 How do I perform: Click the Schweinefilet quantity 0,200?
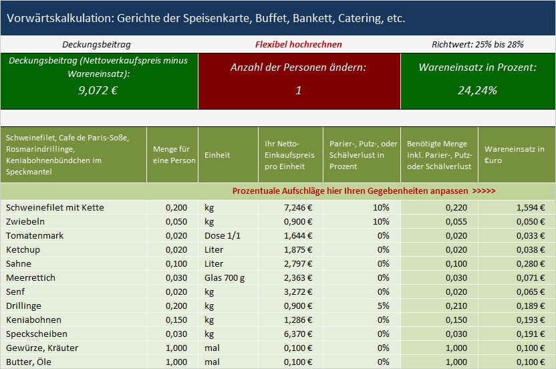click(176, 207)
